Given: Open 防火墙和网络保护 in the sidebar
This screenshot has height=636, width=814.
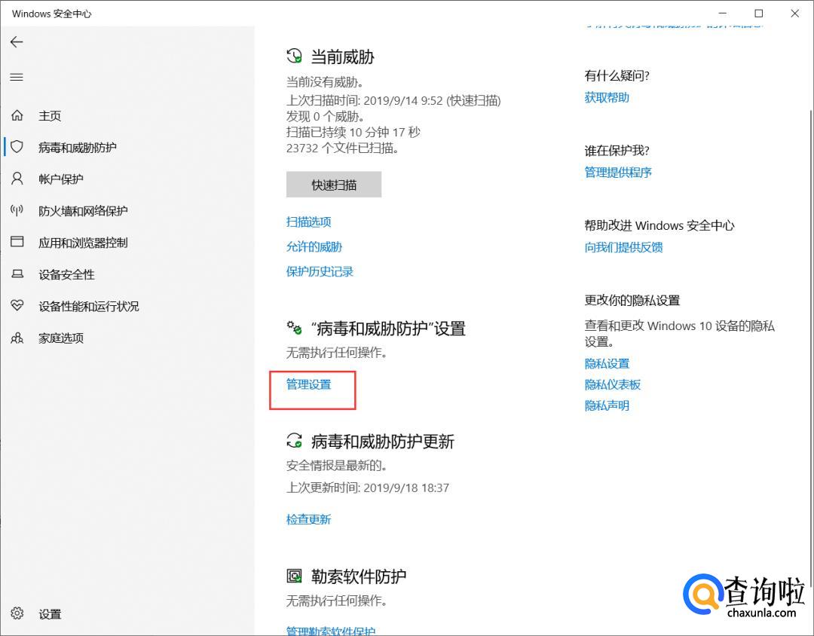Looking at the screenshot, I should tap(83, 211).
